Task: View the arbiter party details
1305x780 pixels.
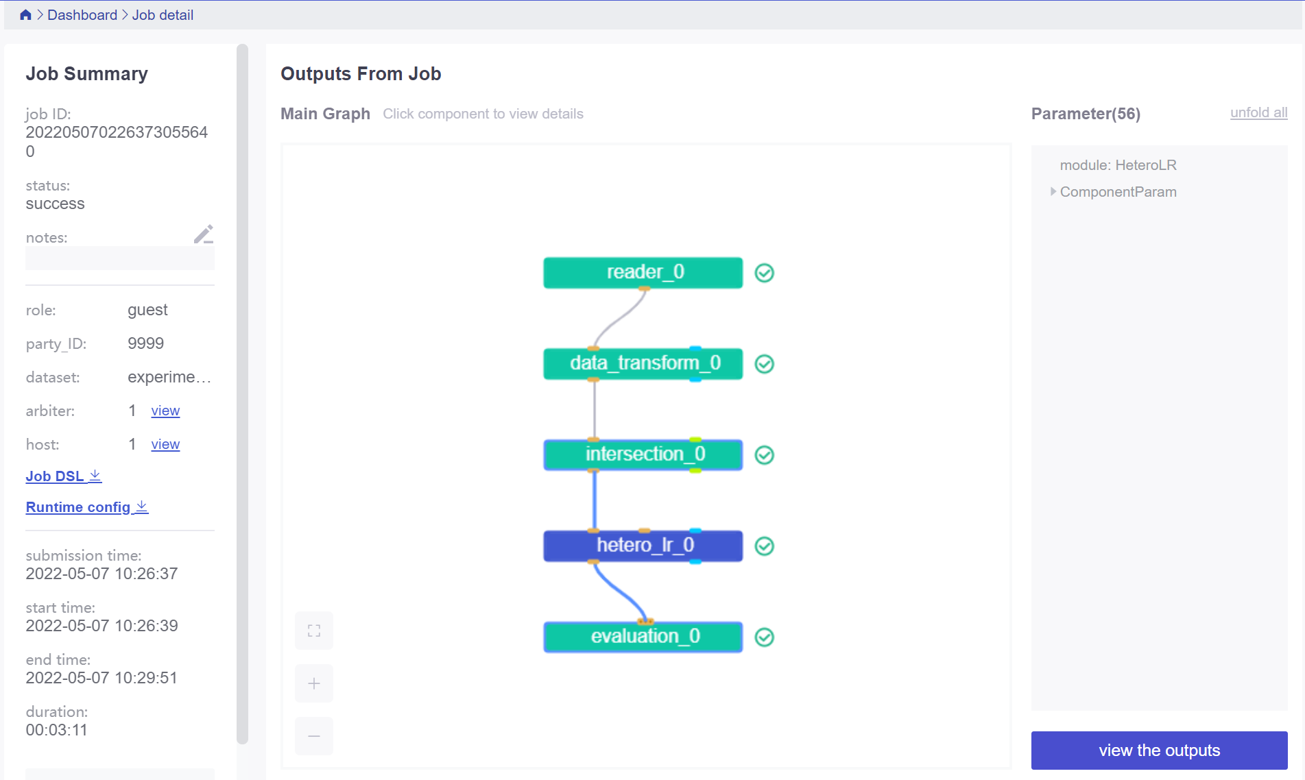Action: coord(165,411)
